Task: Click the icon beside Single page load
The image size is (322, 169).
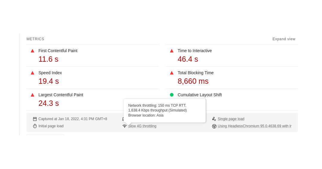Action: pyautogui.click(x=214, y=119)
